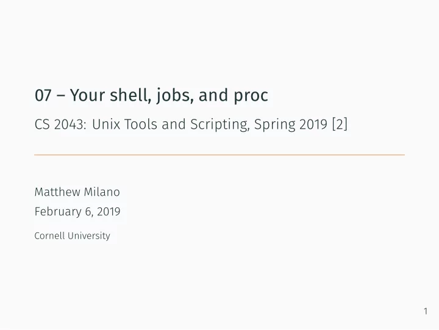This screenshot has width=439, height=330.
Task: Click 'Spring' in the subtitle
Action: point(274,125)
